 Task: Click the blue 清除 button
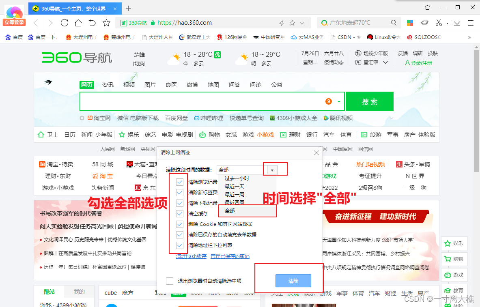pyautogui.click(x=293, y=281)
